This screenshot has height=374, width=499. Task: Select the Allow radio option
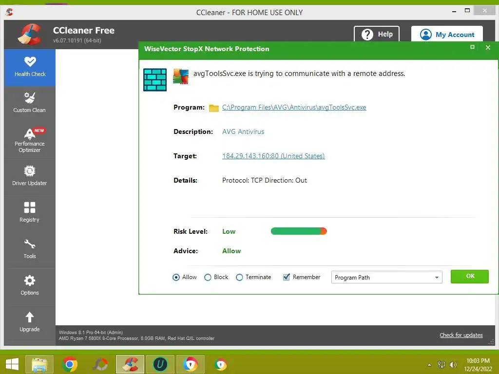click(176, 277)
